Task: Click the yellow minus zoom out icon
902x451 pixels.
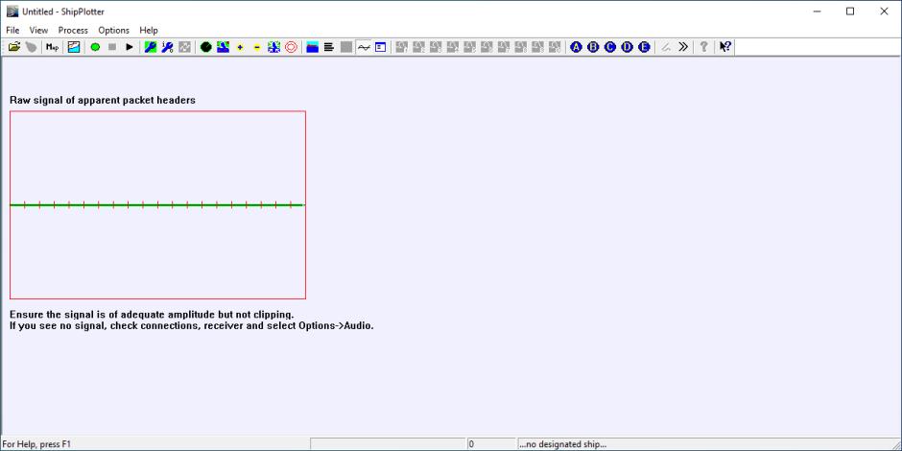Action: [x=257, y=47]
